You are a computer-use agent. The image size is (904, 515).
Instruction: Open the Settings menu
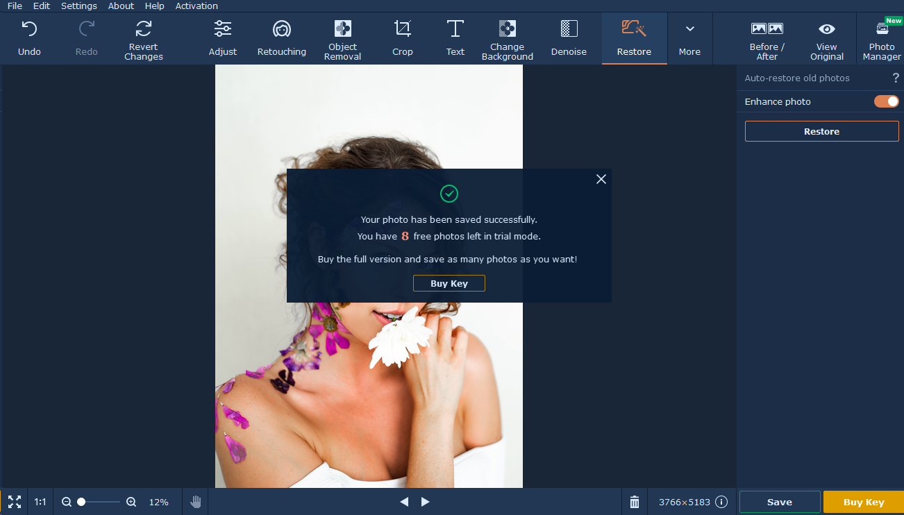pyautogui.click(x=79, y=6)
